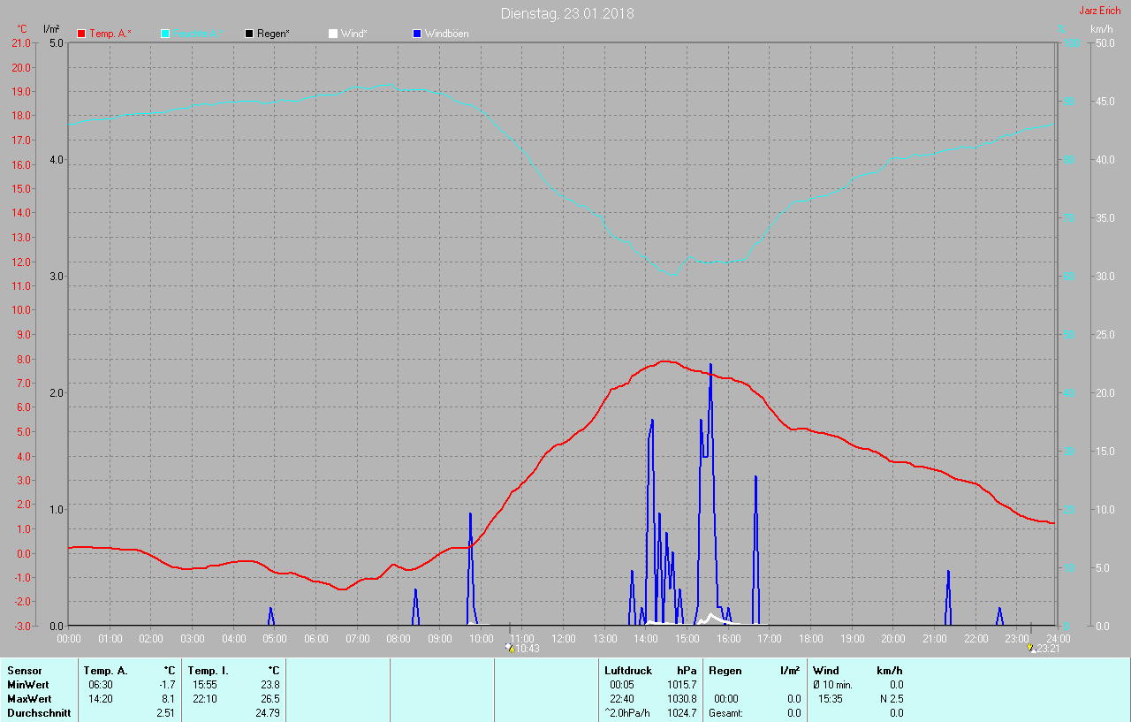Click the 18:00 time axis label
The height and width of the screenshot is (722, 1131).
pyautogui.click(x=811, y=638)
